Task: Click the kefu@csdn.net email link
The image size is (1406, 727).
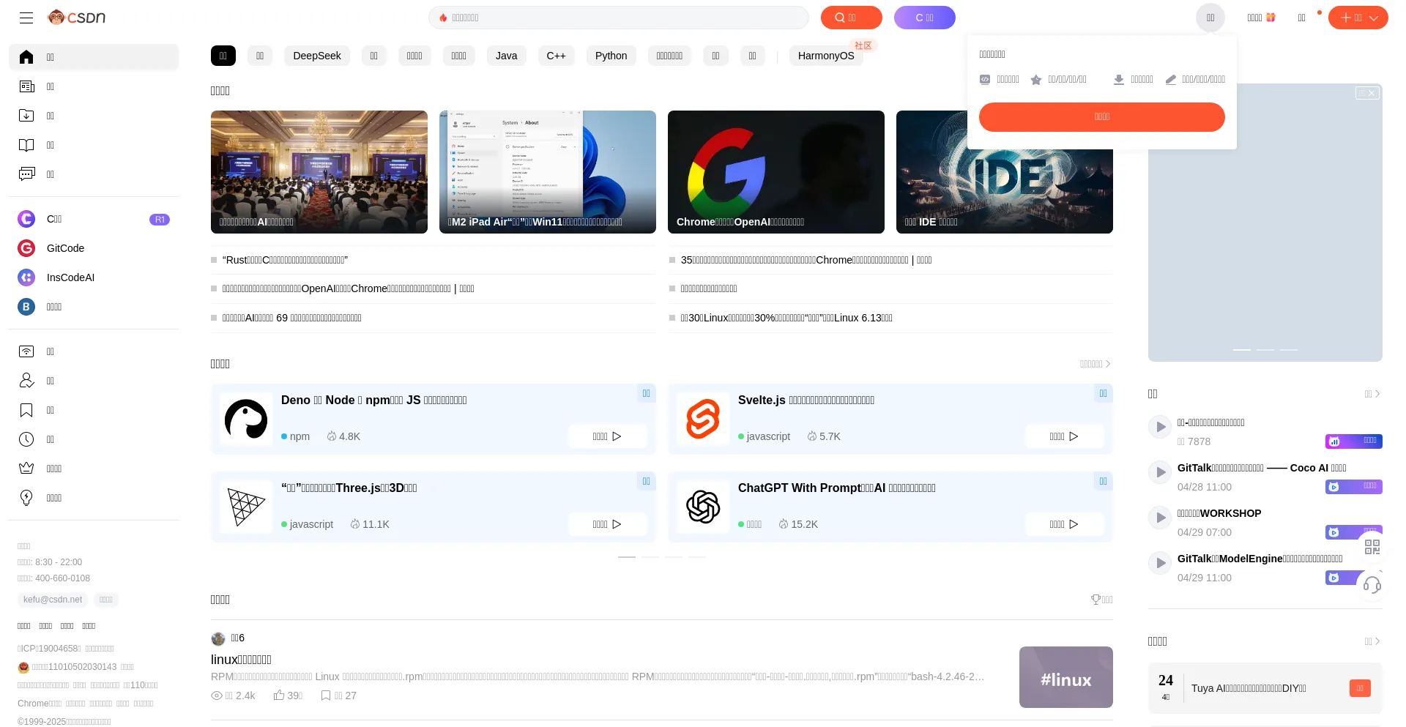Action: point(53,600)
